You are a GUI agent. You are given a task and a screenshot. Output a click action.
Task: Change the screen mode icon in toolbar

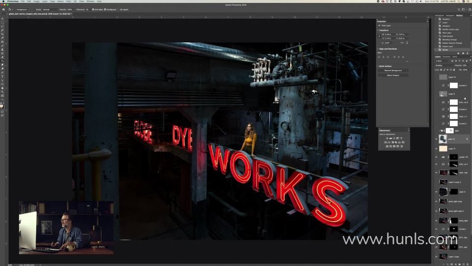click(x=2, y=115)
